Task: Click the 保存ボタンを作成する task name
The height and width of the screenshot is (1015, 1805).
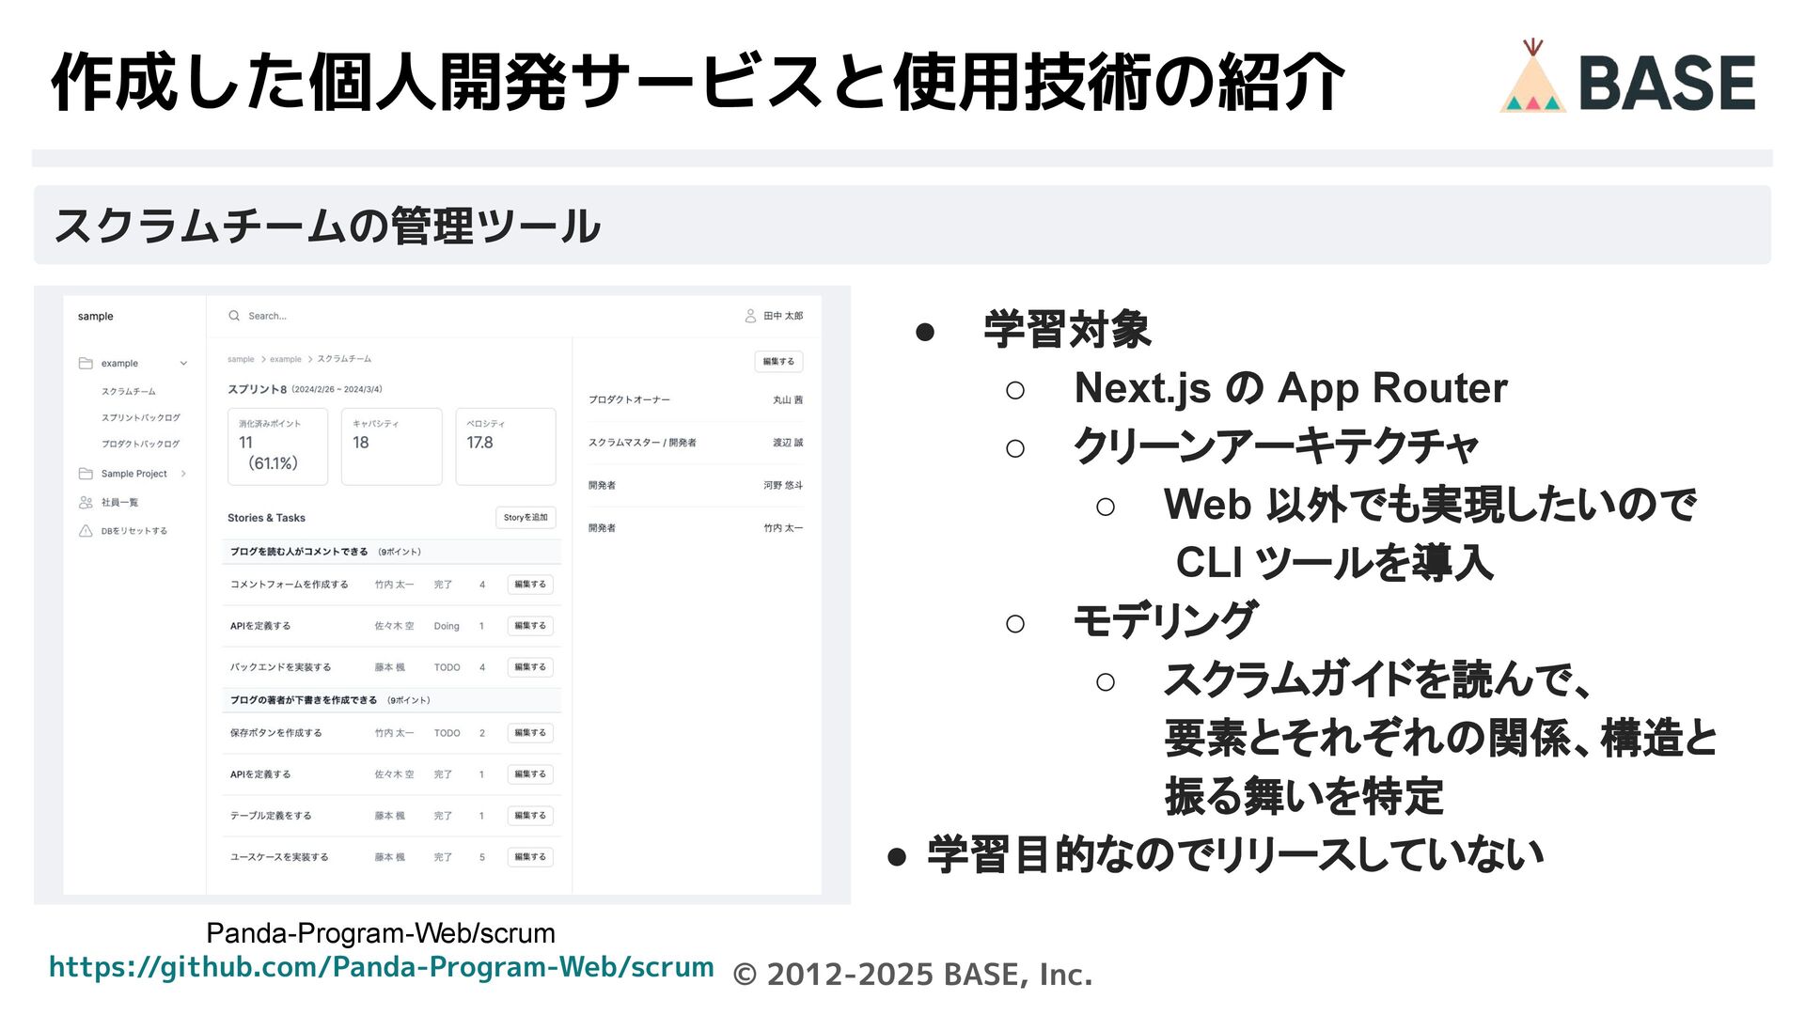Action: [x=275, y=733]
